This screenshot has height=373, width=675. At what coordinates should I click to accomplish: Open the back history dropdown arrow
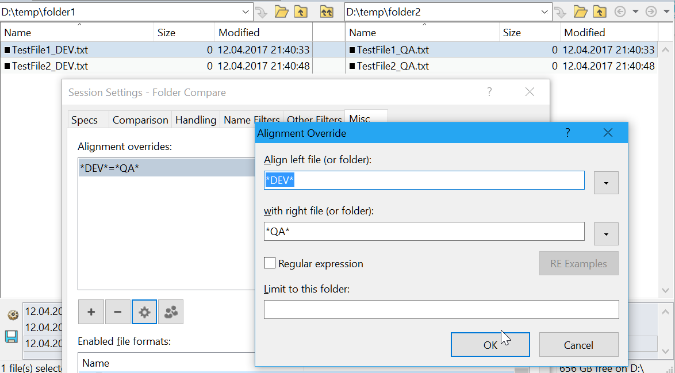[635, 11]
